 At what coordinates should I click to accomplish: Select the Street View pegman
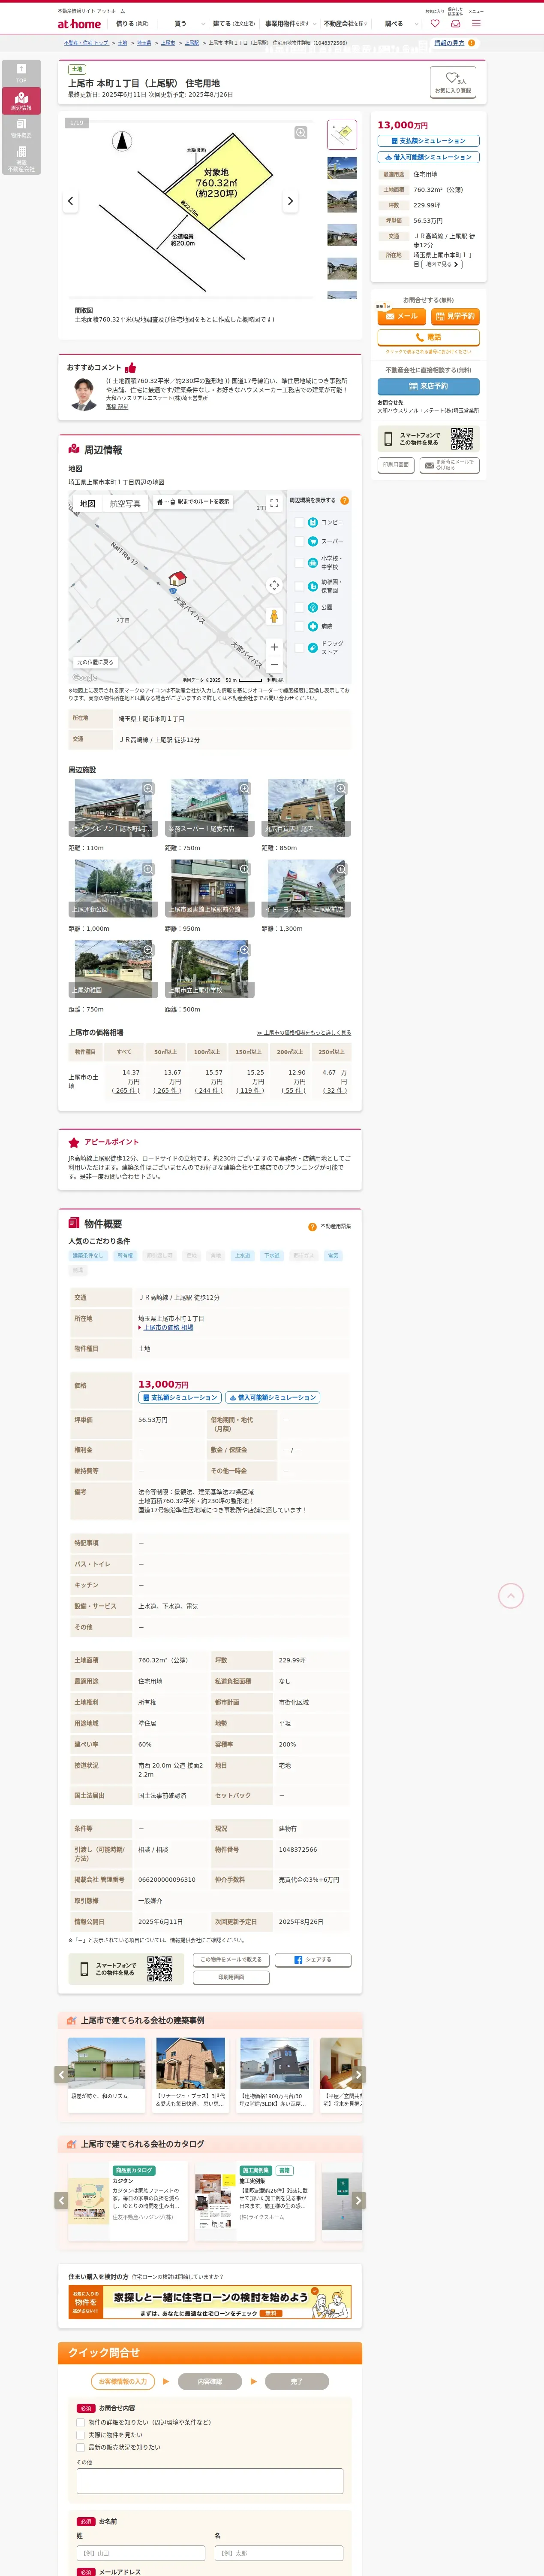pyautogui.click(x=274, y=616)
